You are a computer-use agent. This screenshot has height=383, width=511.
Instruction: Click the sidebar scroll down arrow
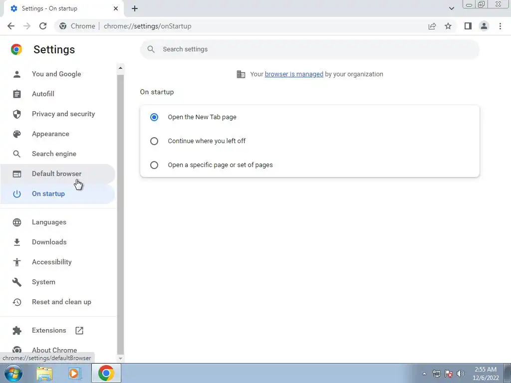[x=120, y=358]
